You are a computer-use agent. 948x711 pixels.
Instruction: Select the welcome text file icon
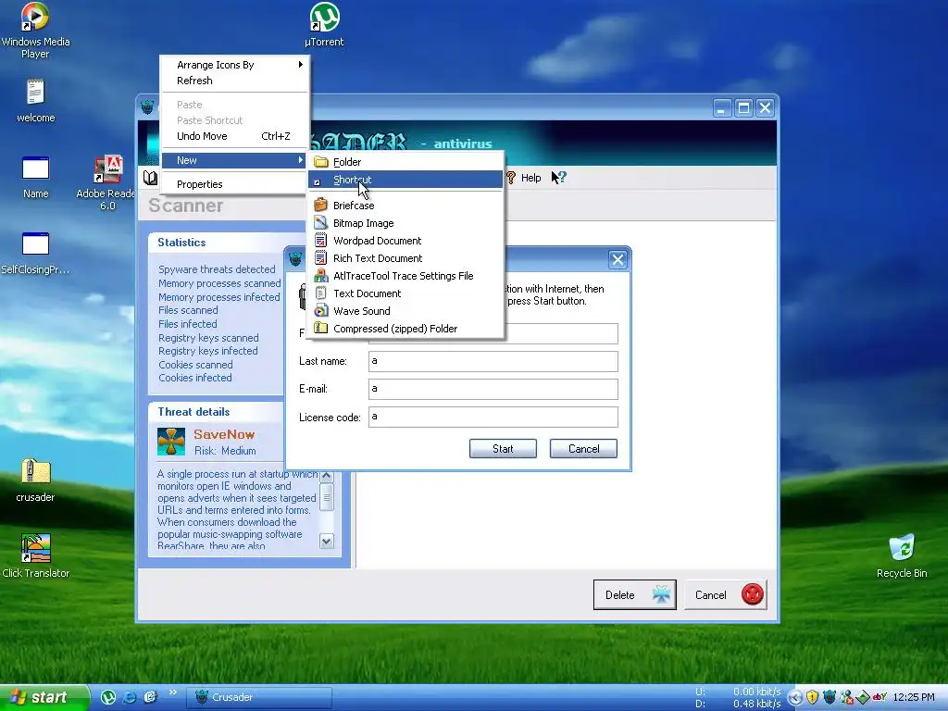pos(35,100)
